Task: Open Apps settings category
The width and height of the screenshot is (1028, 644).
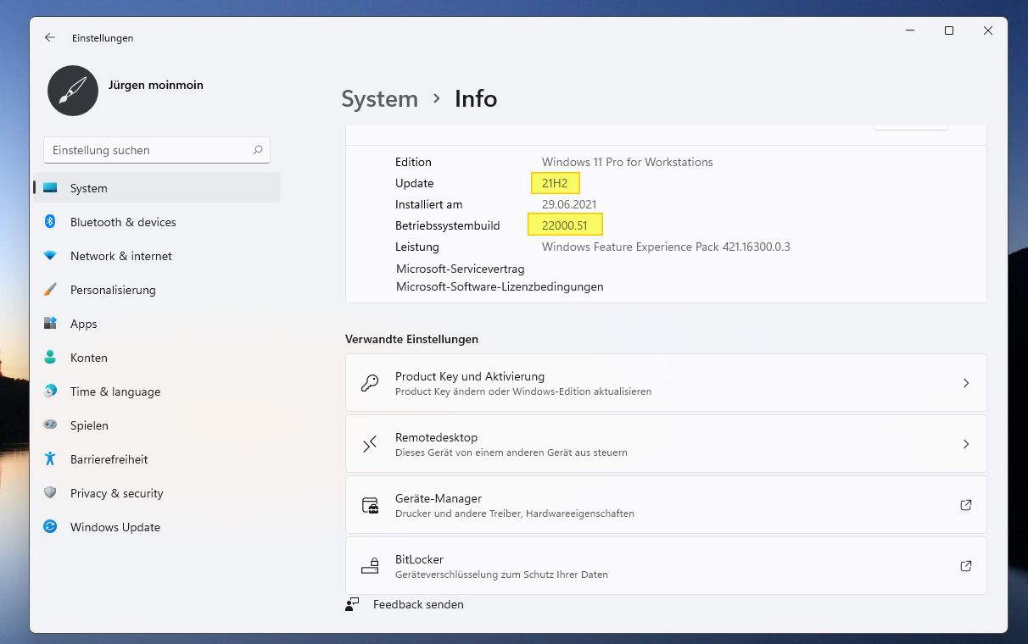Action: (157, 324)
